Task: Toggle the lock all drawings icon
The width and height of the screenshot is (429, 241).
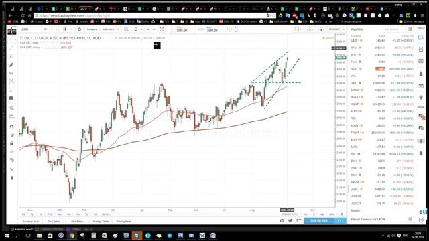Action: (x=12, y=143)
